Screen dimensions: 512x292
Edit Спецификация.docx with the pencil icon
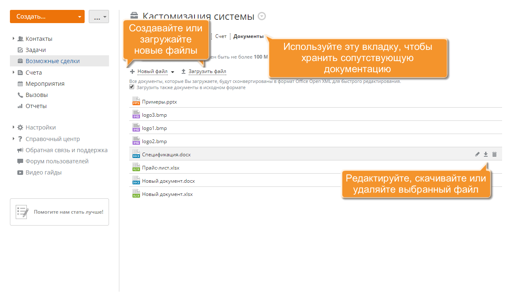point(477,154)
